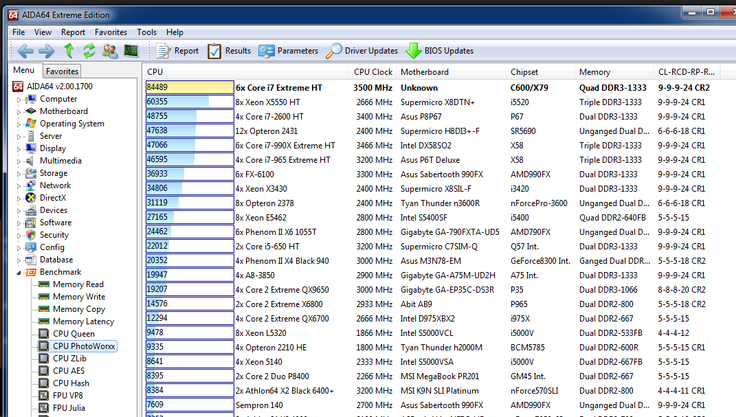Screen dimensions: 736x417
Task: Open the users icon in the toolbar
Action: coord(110,51)
